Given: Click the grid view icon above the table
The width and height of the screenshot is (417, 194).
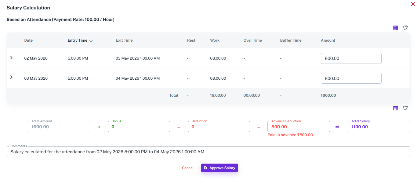Looking at the screenshot, I should click(x=396, y=28).
